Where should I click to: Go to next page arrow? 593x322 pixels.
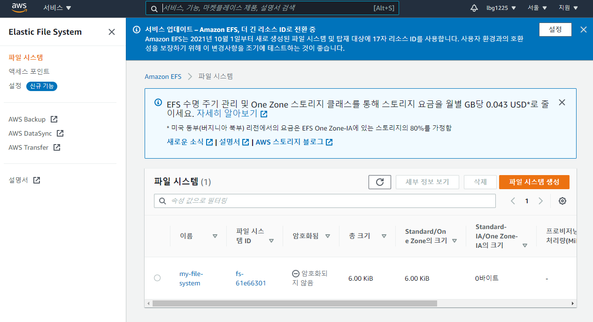[540, 201]
